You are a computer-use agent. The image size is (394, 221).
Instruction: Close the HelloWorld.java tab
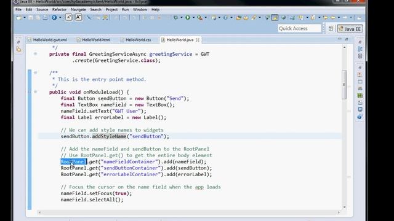click(x=198, y=40)
